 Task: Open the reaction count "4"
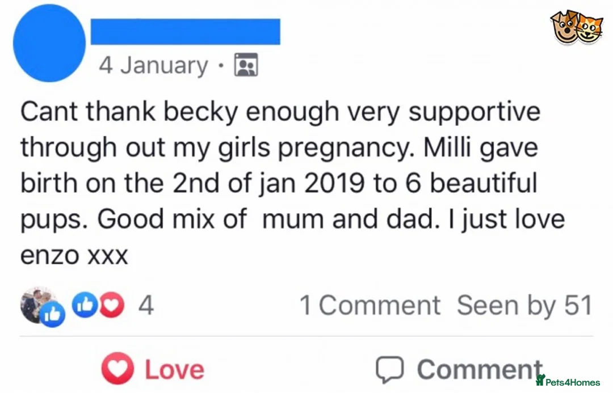[146, 306]
